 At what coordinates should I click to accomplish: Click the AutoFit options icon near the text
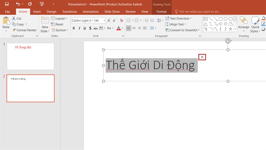[202, 57]
